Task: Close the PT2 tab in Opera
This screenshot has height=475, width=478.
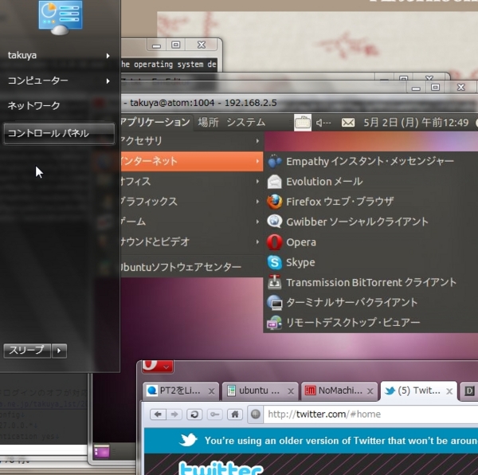Action: [211, 391]
